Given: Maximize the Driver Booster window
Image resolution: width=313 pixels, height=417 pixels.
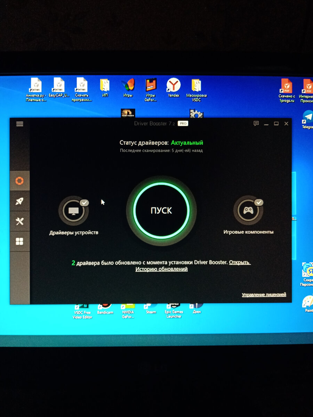Looking at the screenshot, I should pos(276,123).
